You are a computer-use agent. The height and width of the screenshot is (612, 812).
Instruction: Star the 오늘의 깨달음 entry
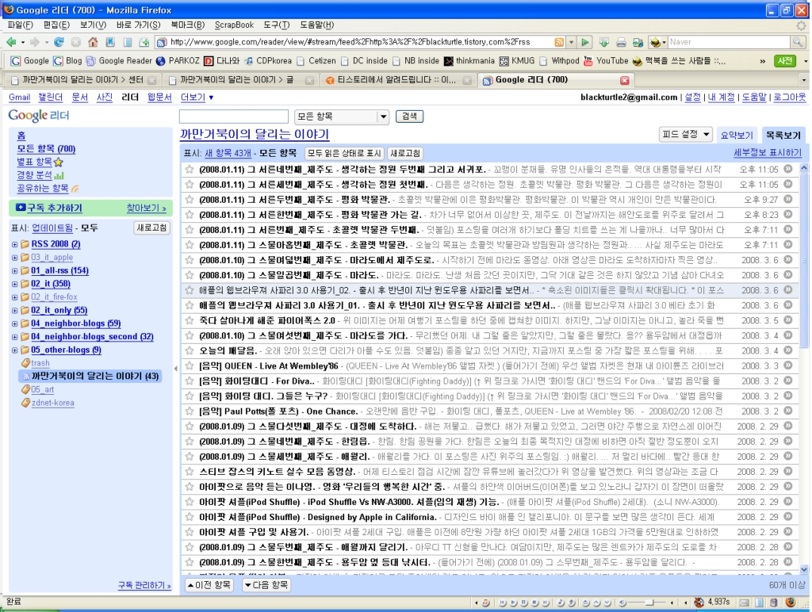coord(190,350)
